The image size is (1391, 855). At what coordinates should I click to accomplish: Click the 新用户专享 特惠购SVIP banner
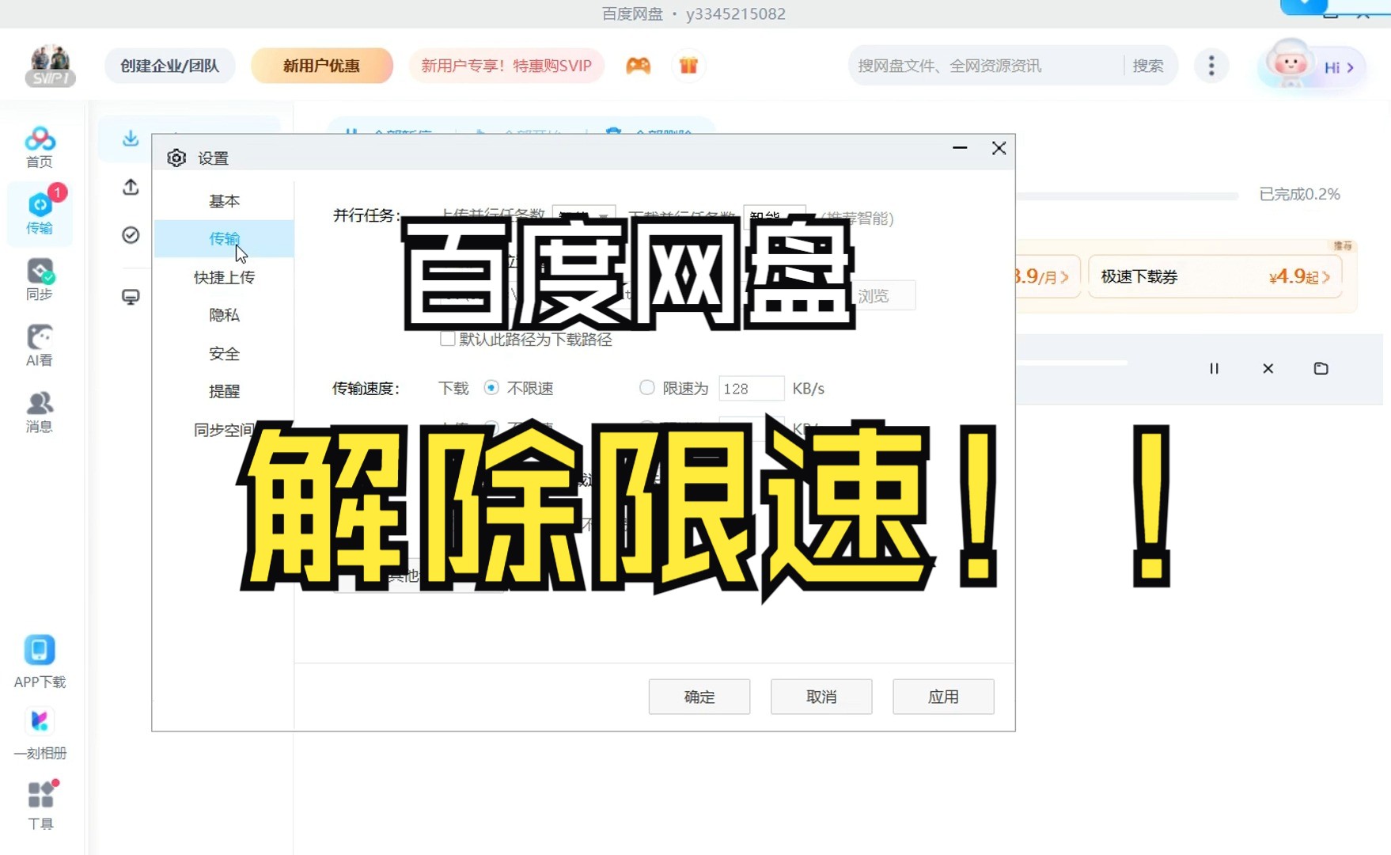pos(506,66)
